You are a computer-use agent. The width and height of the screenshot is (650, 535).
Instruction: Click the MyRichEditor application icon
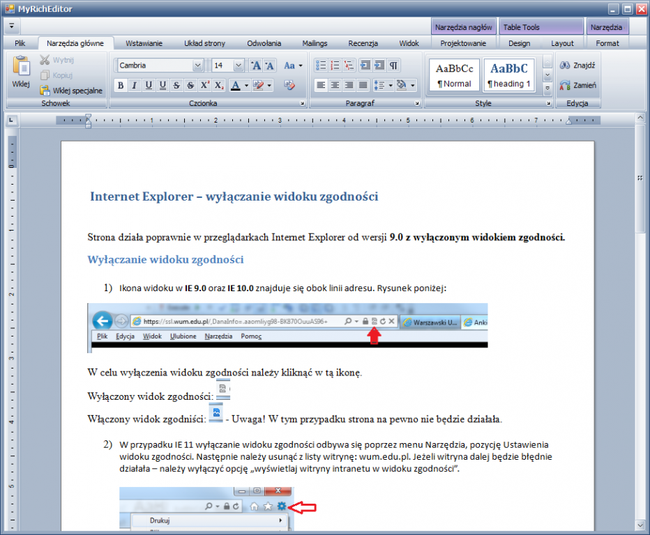click(9, 8)
